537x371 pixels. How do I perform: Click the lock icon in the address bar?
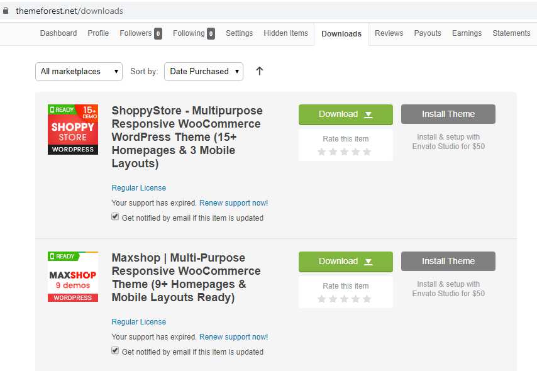point(6,11)
